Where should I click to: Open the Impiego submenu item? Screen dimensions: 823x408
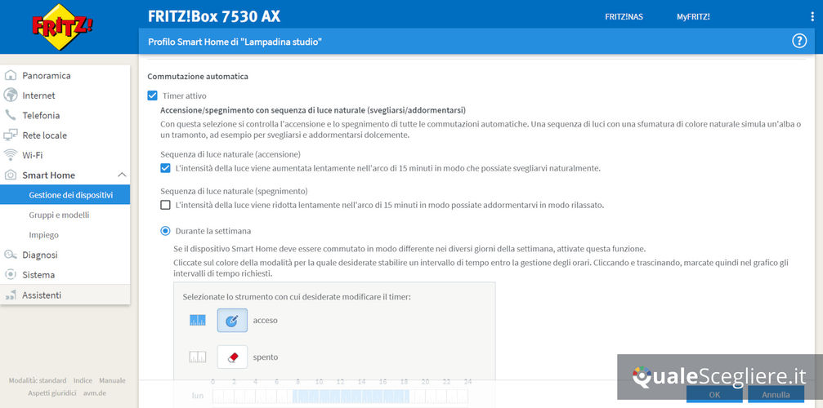[43, 235]
